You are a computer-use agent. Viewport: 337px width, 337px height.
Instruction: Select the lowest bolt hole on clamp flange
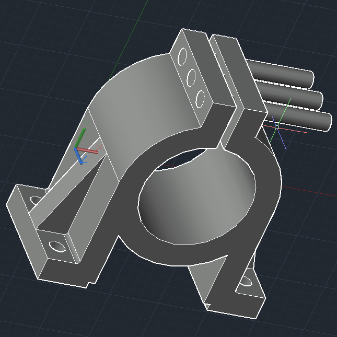200,99
